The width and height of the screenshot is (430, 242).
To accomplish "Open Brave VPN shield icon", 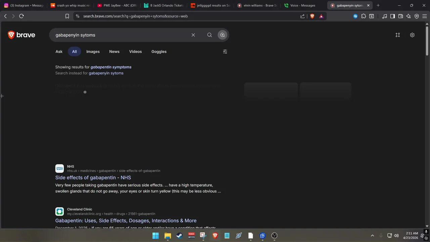I will tap(417, 16).
